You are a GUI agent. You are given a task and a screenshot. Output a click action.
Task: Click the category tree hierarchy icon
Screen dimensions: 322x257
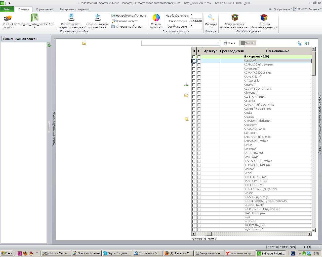186,85
